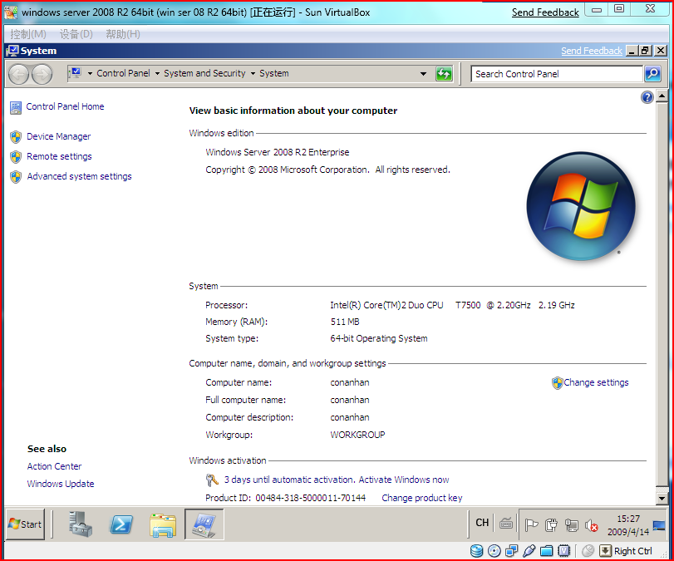Click the CH language indicator
The width and height of the screenshot is (674, 561).
coord(482,523)
